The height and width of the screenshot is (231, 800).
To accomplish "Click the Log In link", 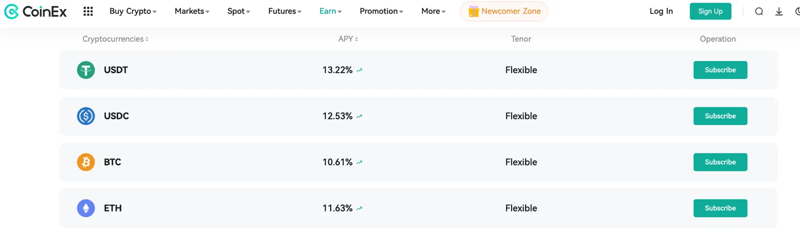I will coord(661,11).
